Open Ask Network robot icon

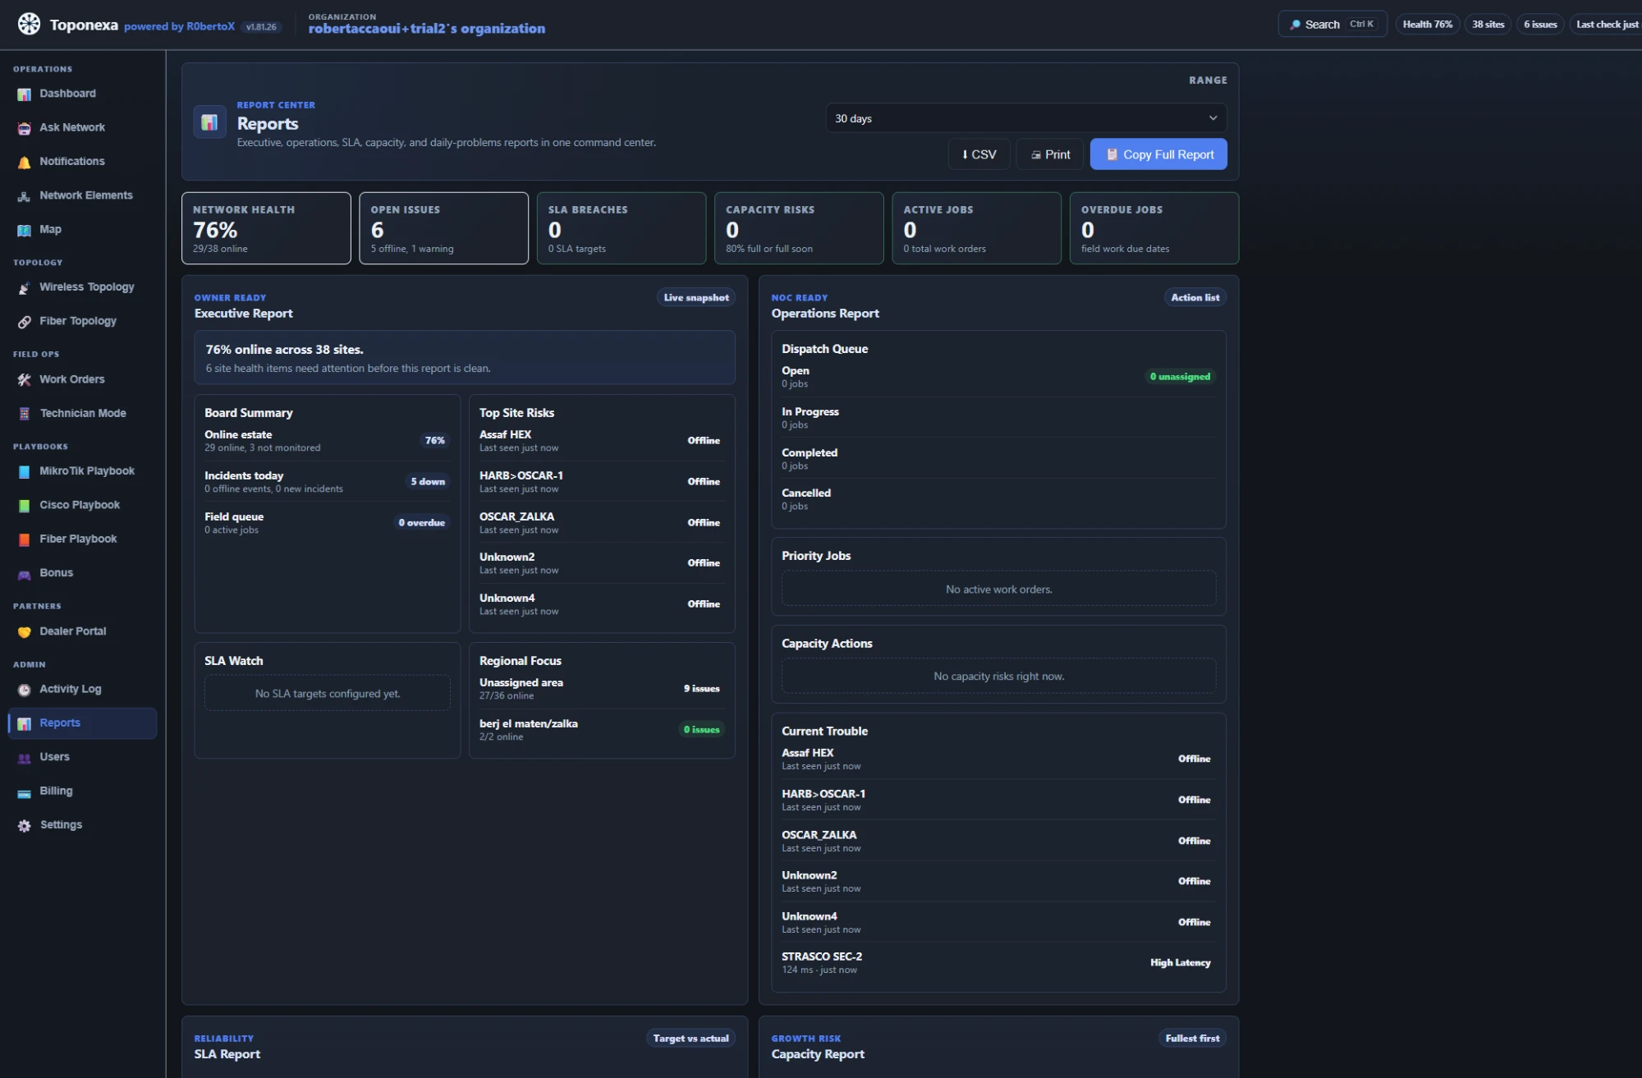point(24,128)
